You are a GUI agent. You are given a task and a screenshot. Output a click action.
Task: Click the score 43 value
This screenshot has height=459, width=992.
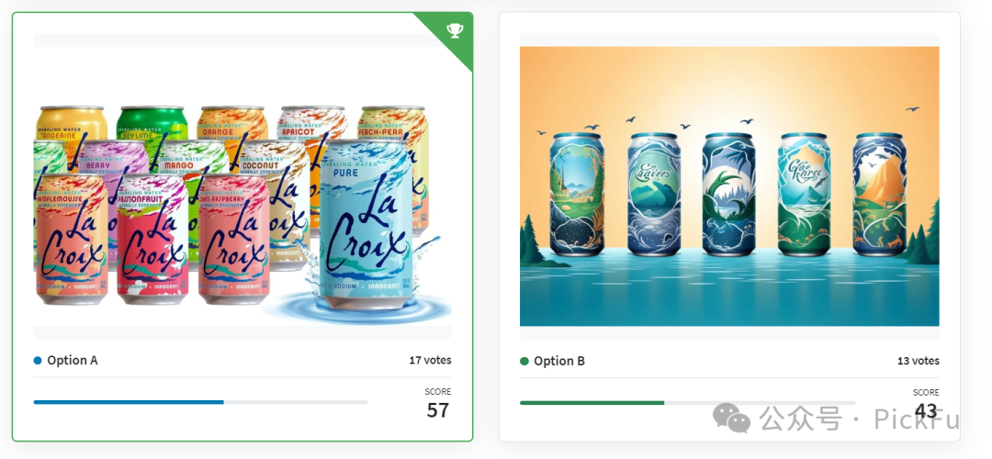[926, 411]
